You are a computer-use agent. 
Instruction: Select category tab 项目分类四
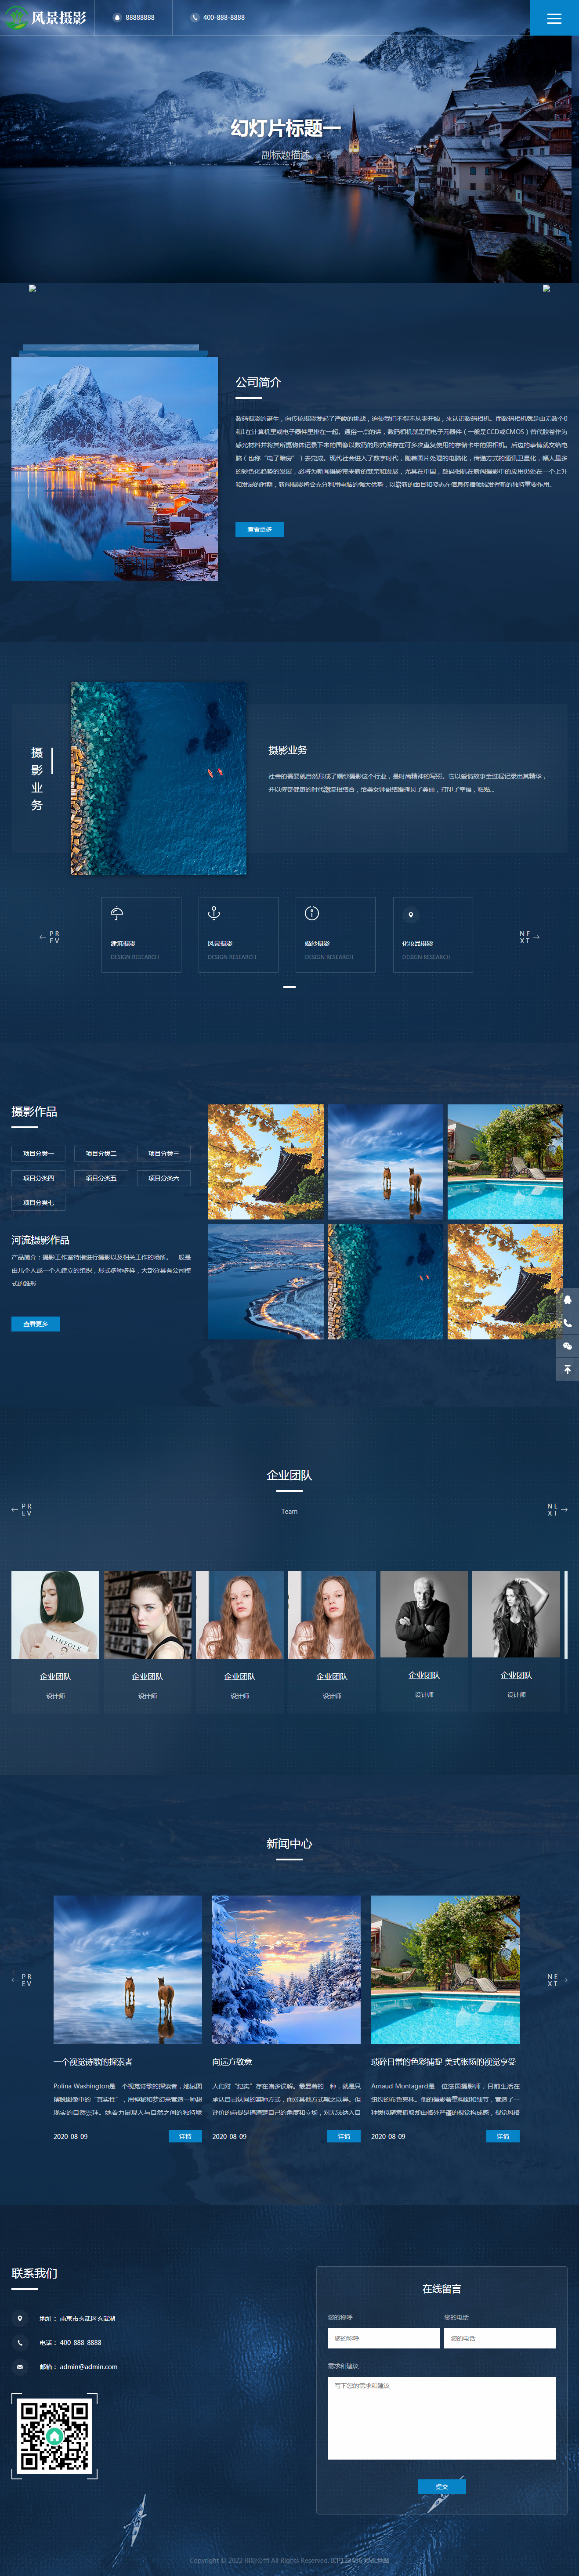pos(38,1178)
